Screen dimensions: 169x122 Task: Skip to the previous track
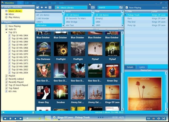[5, 119]
